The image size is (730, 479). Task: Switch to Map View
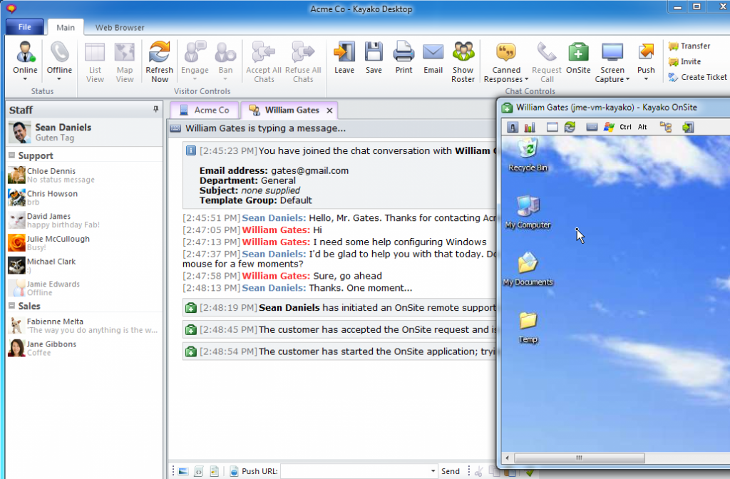124,62
